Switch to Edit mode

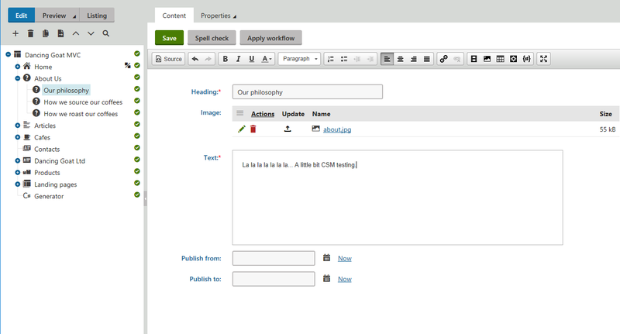coord(22,15)
